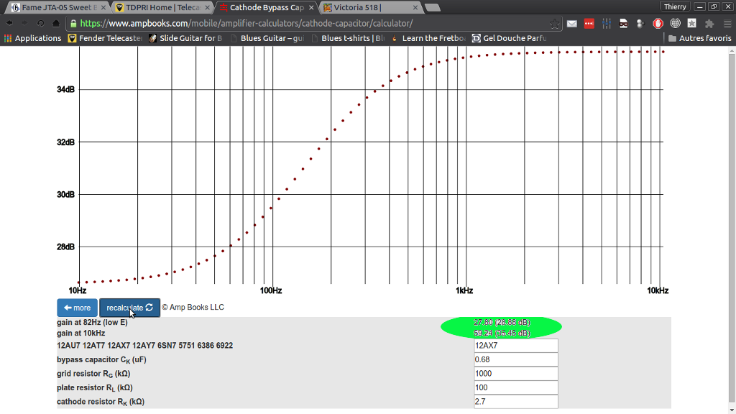736x414 pixels.
Task: Open the Applications bookmarks shortcut
Action: (33, 38)
